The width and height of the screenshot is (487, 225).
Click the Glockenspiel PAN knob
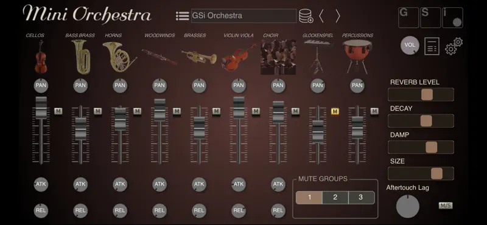tap(317, 85)
